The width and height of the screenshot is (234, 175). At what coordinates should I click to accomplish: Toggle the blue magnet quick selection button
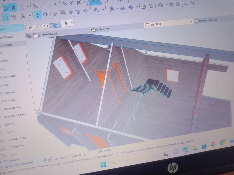[55, 25]
